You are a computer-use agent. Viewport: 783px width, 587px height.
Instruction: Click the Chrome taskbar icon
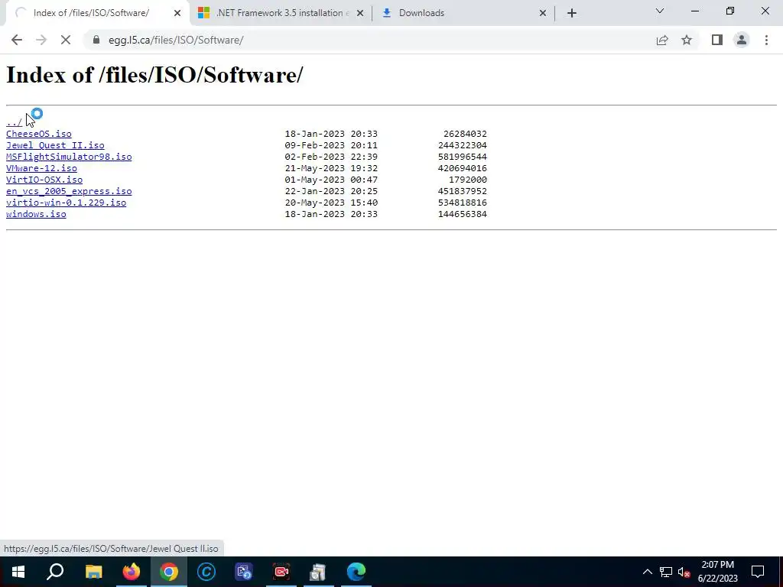point(169,572)
